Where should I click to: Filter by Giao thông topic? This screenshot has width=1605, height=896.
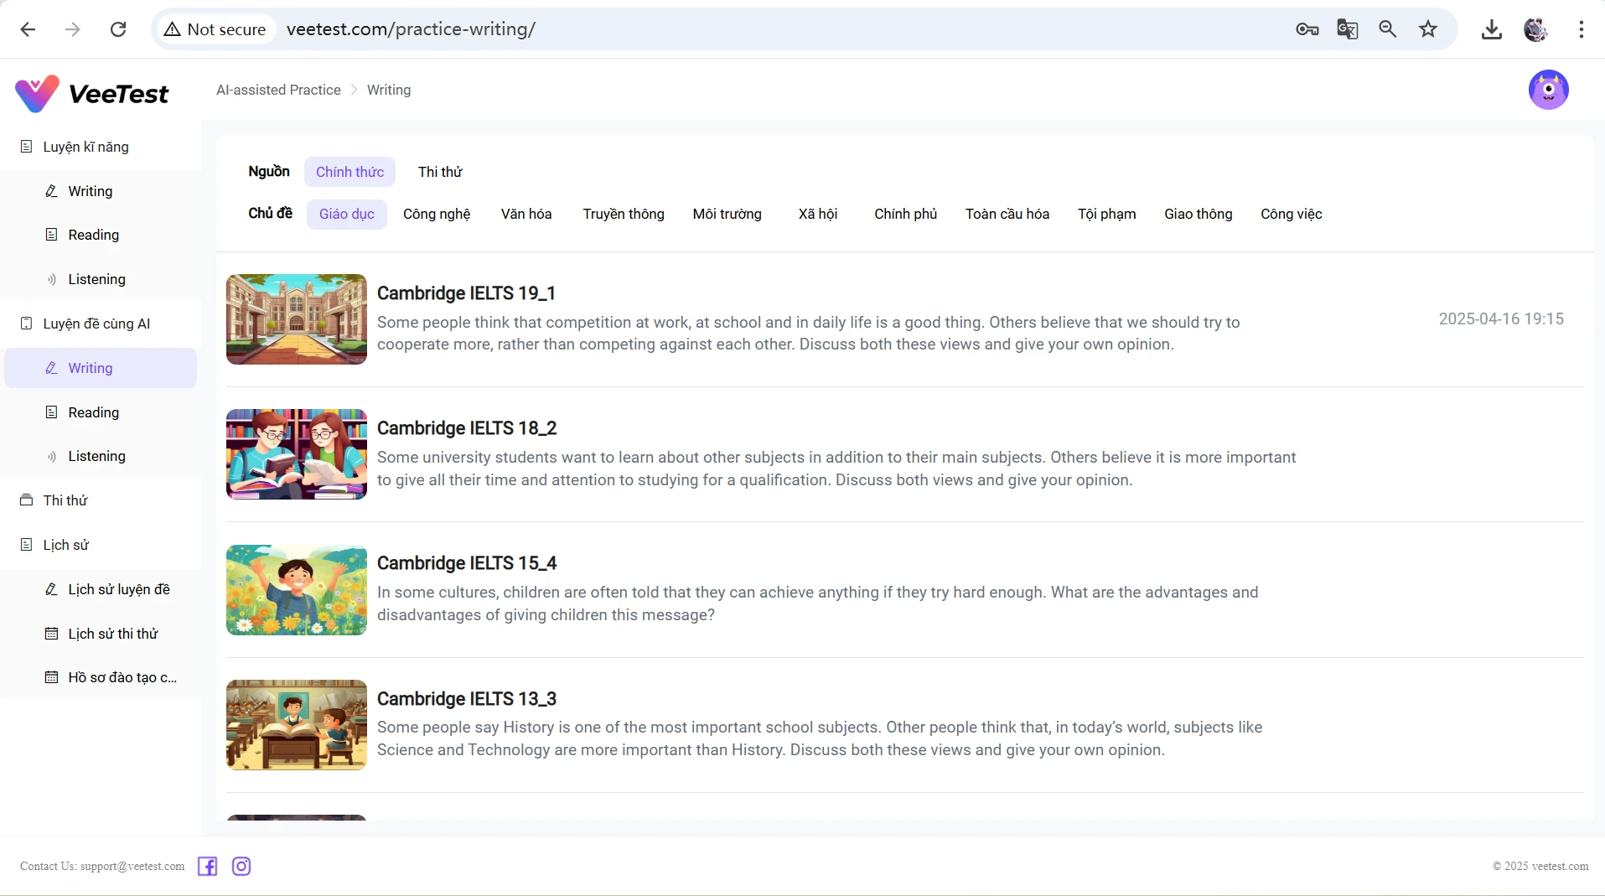pos(1198,214)
